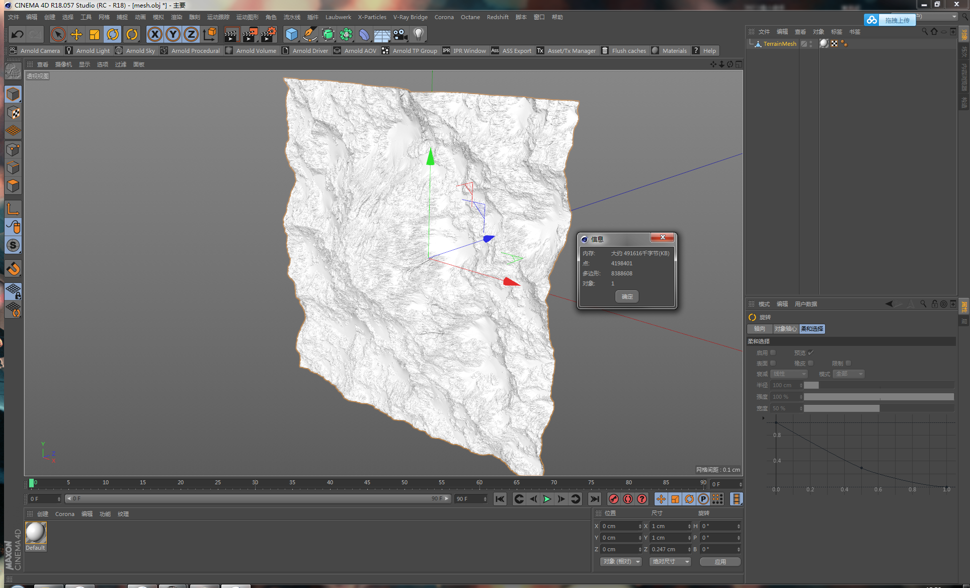970x588 pixels.
Task: Switch to the 对象轴心 tab
Action: pos(785,329)
